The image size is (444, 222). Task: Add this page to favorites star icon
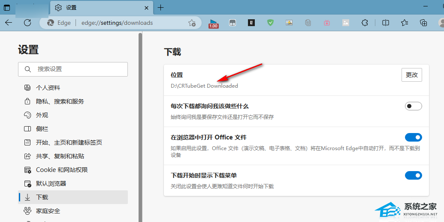(192, 23)
